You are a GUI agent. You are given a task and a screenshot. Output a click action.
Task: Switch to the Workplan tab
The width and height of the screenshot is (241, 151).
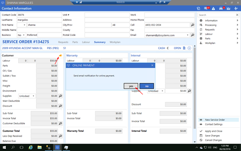[115, 42]
